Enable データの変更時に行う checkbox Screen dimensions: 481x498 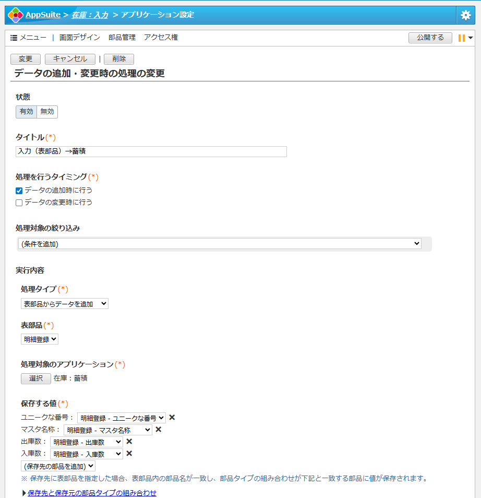point(19,203)
